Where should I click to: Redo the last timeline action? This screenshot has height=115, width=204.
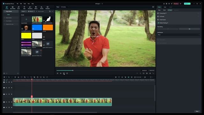click(x=12, y=77)
